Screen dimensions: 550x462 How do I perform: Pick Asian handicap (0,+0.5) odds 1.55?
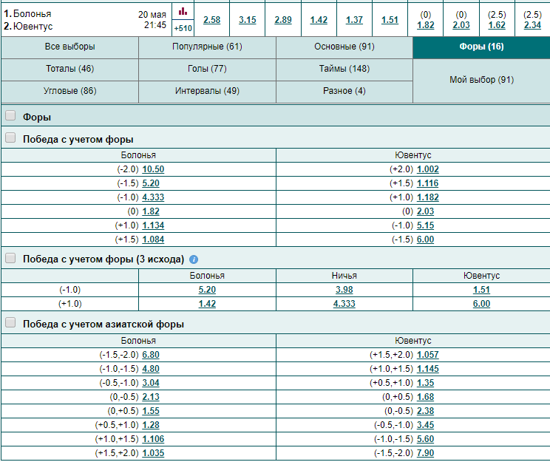coord(151,411)
